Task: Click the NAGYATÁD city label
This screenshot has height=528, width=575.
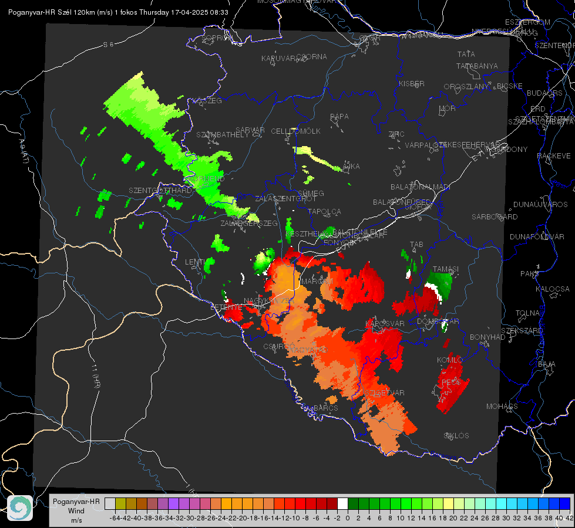Action: point(308,350)
